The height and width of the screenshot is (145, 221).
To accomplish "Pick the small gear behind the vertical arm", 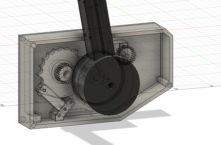I will tap(126, 55).
